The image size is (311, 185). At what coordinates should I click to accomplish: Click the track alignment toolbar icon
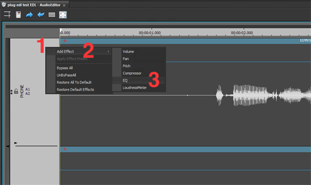tap(7, 15)
